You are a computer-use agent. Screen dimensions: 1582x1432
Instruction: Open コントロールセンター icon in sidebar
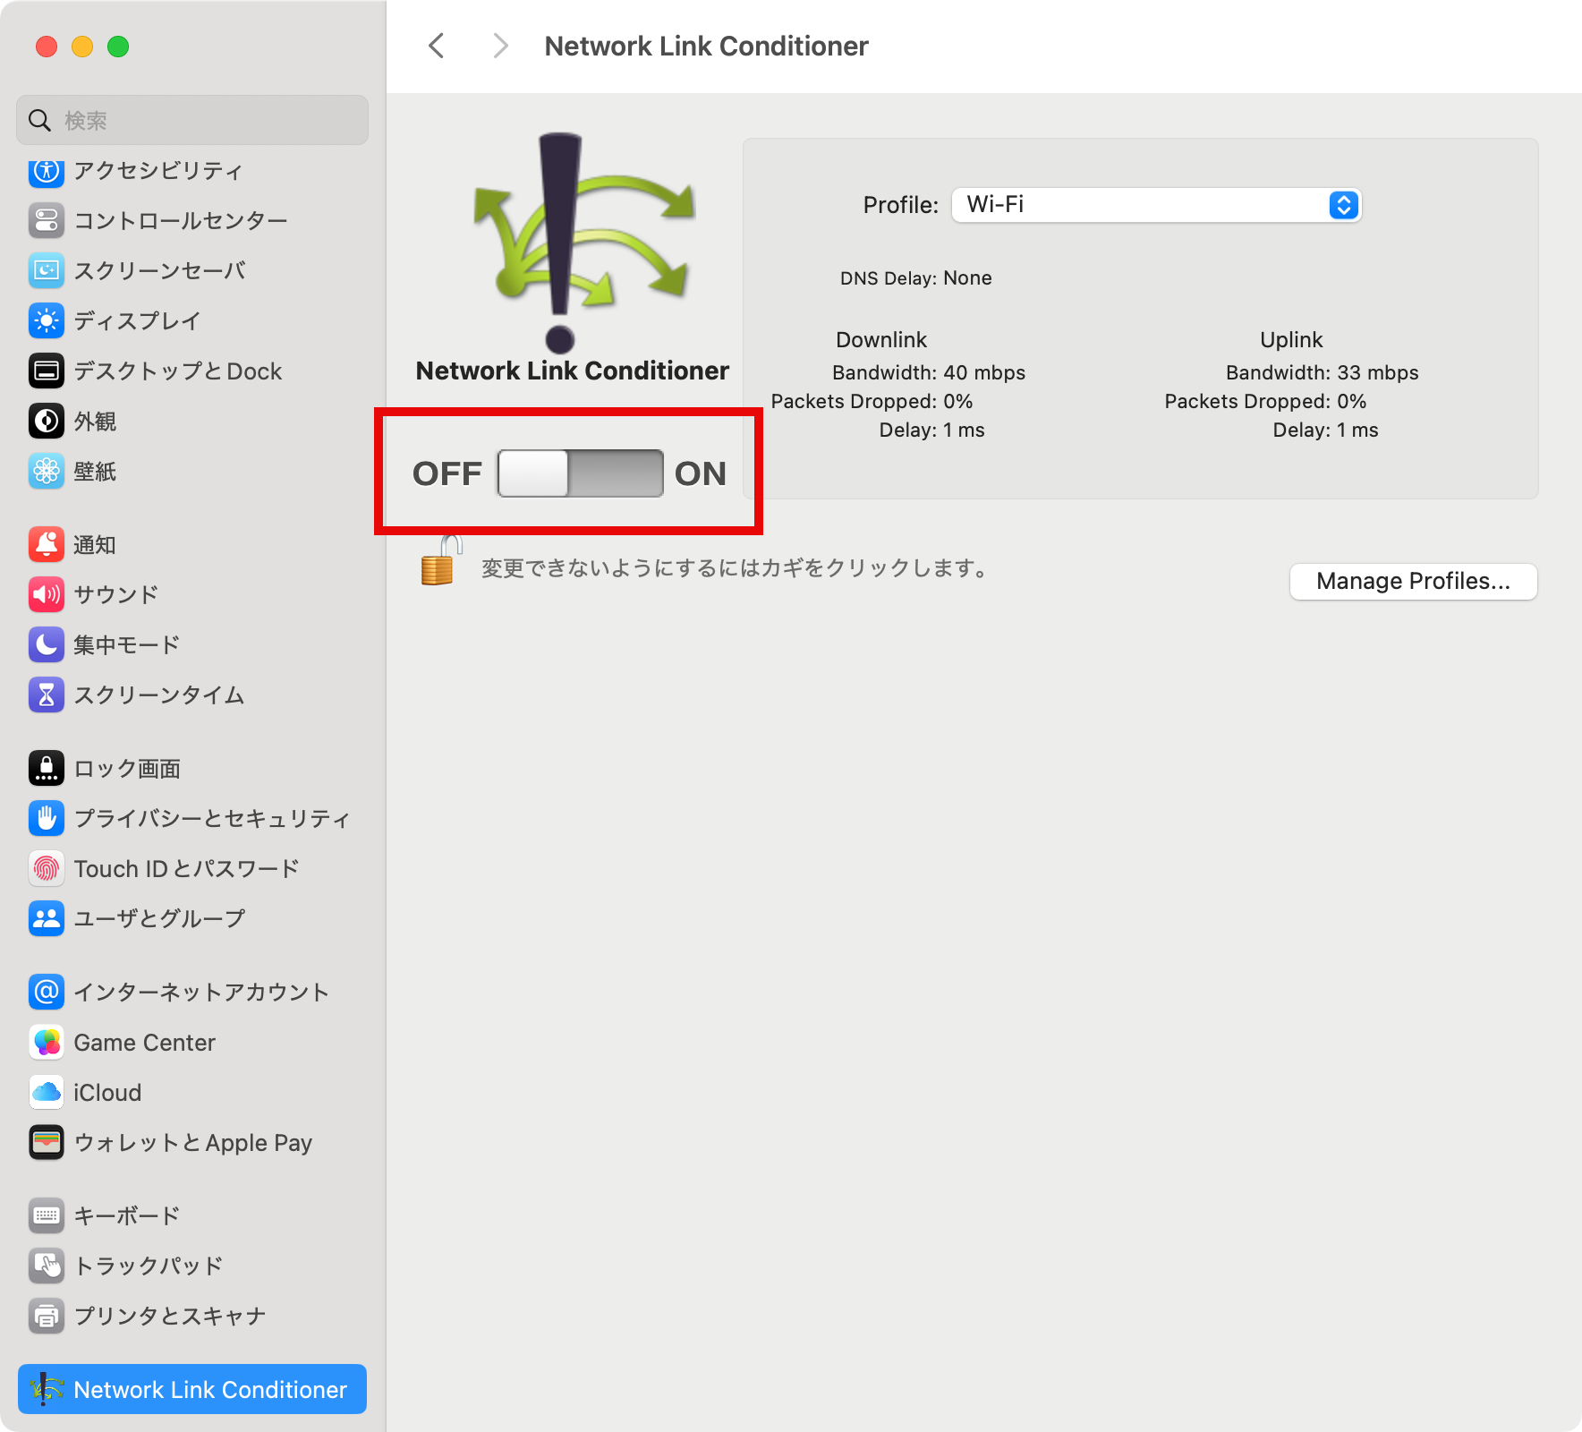(47, 220)
